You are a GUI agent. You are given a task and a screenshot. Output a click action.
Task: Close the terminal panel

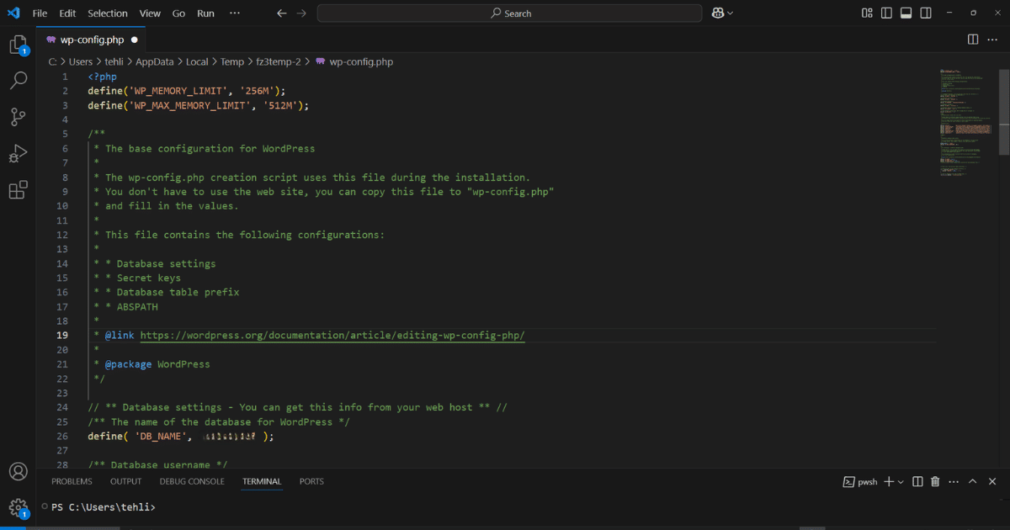tap(993, 482)
